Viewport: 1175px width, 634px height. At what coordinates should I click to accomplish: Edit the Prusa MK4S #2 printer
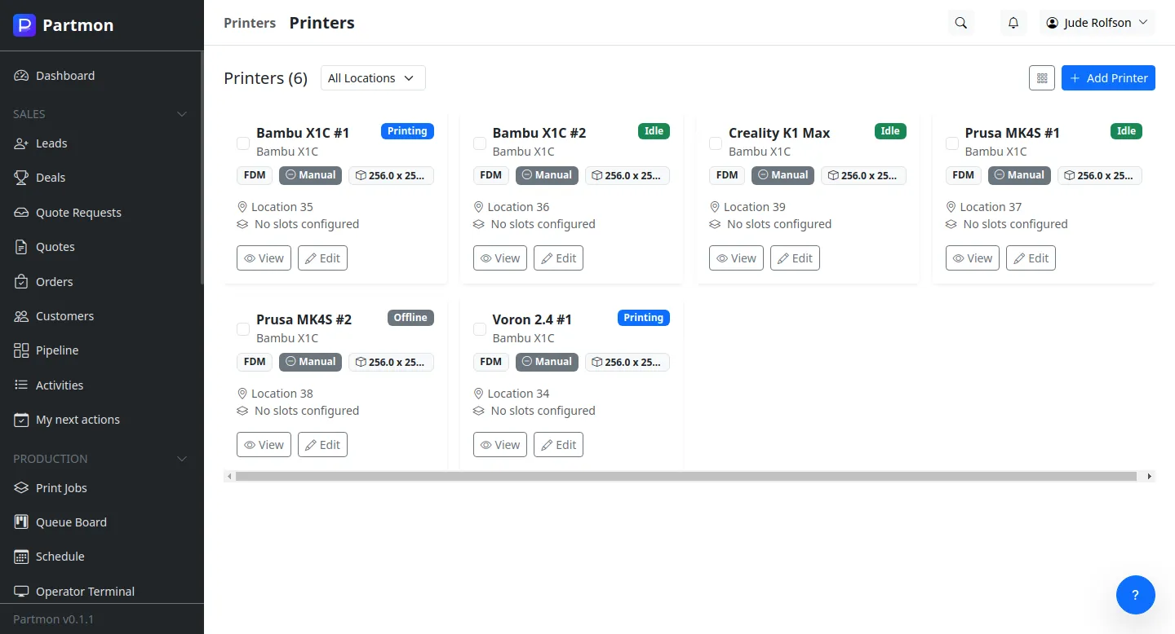click(322, 445)
